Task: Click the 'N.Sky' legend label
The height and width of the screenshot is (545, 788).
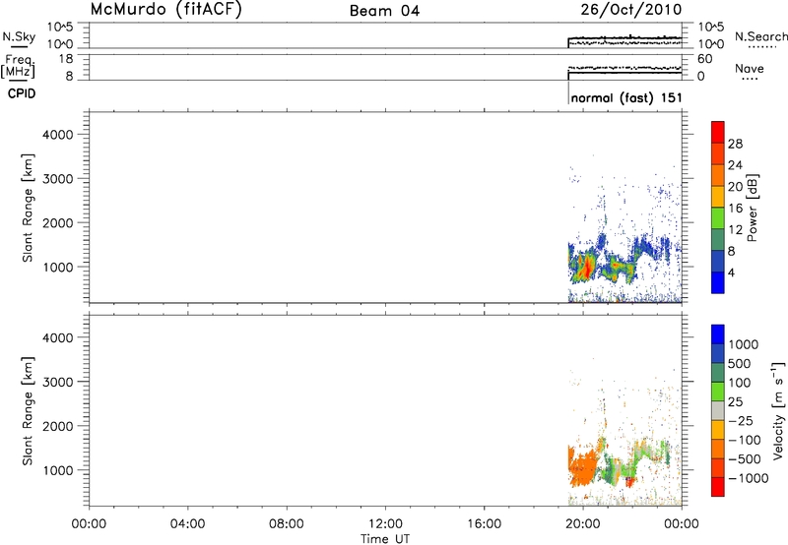Action: click(19, 36)
